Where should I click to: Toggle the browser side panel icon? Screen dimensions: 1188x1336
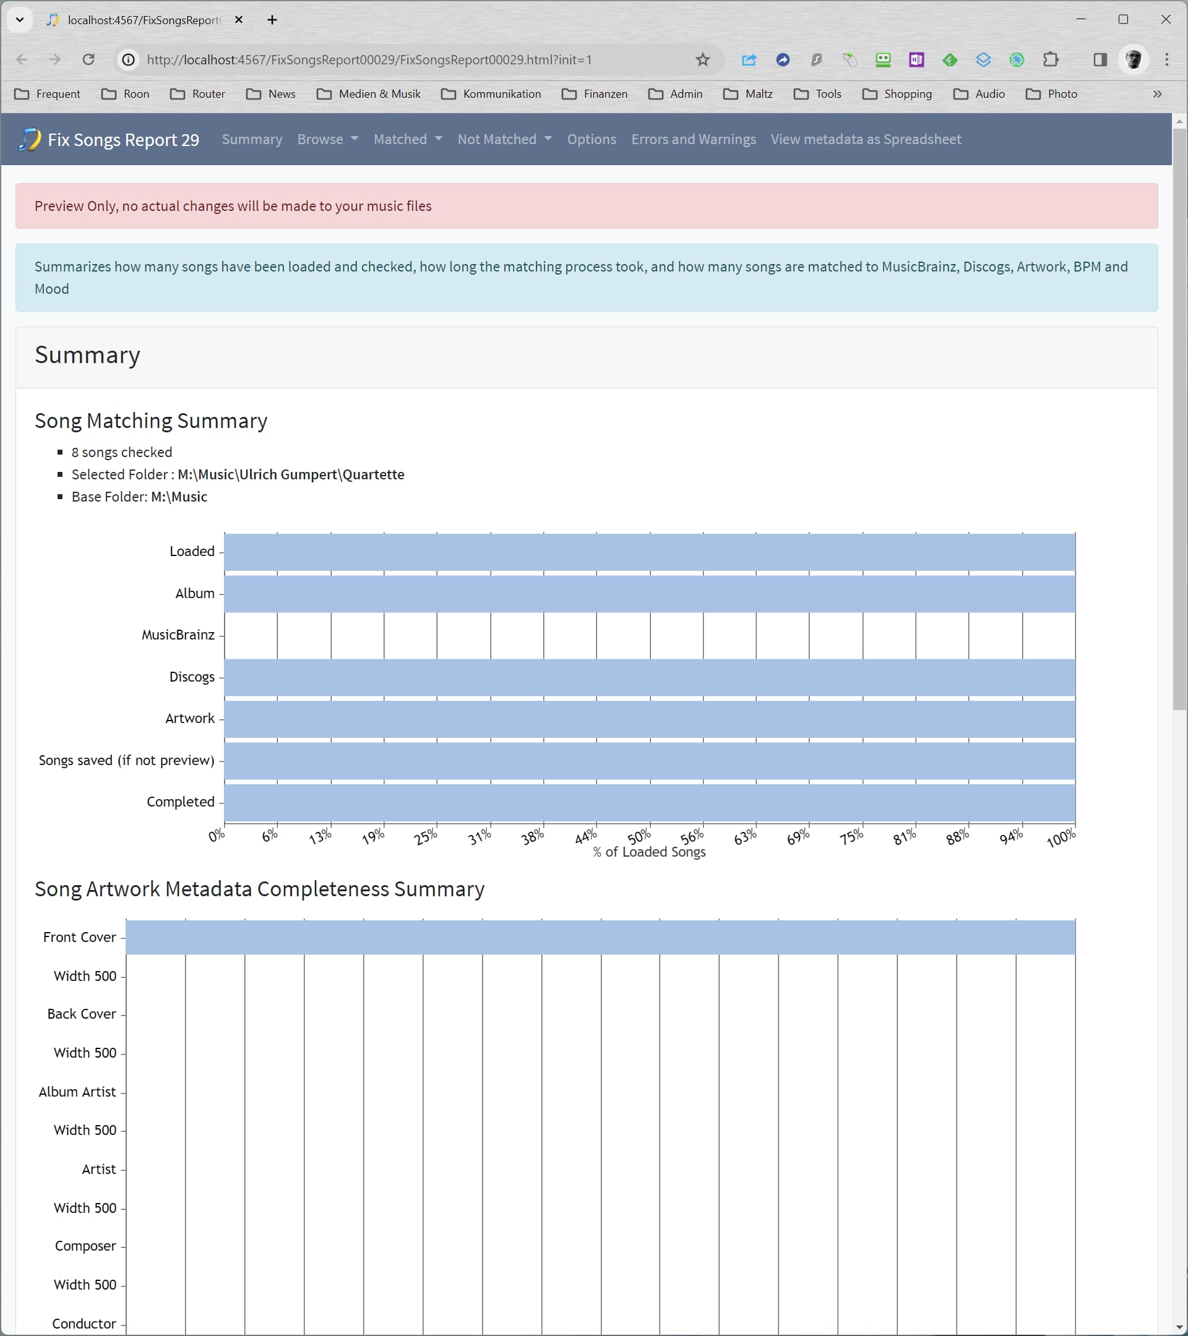click(1100, 59)
